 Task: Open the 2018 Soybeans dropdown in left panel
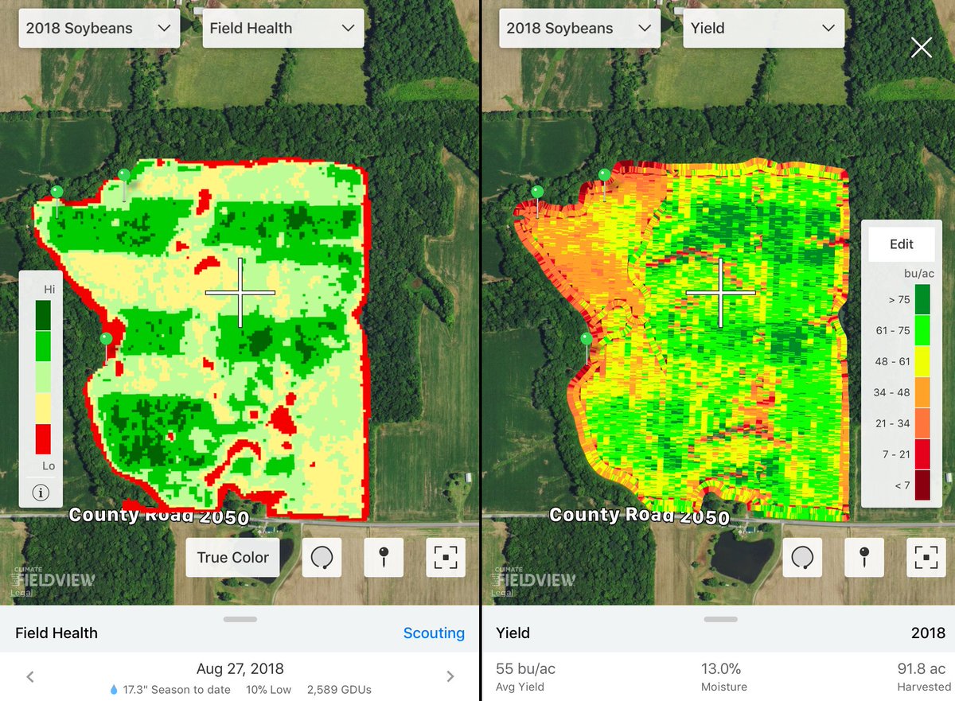(x=99, y=28)
